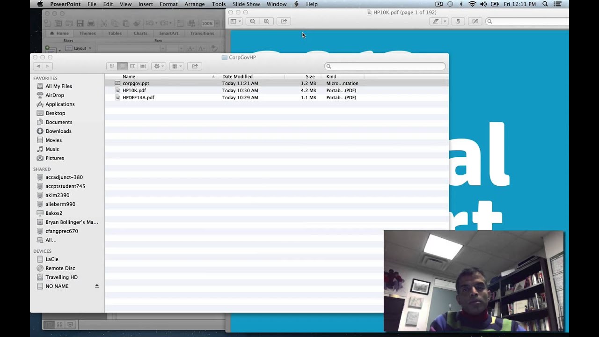Screen dimensions: 599x337
Task: Rotate the PDF page in Preview
Action: tap(458, 21)
